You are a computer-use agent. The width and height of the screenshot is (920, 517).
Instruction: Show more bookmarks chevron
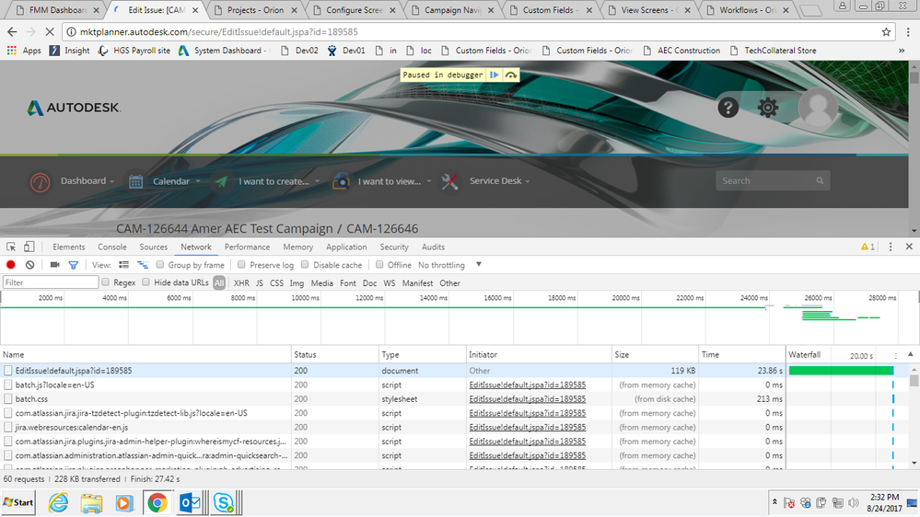tap(902, 51)
